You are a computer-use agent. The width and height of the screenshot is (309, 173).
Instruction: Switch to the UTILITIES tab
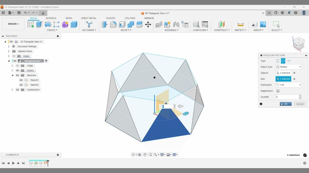pyautogui.click(x=130, y=18)
